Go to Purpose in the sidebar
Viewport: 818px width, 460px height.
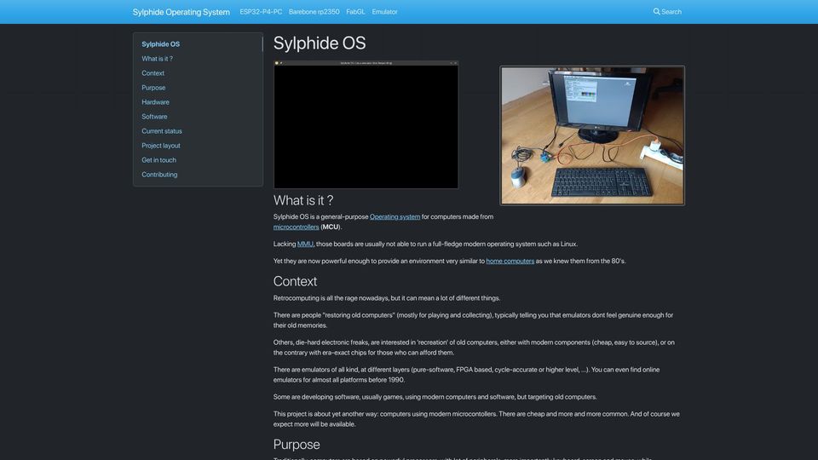[x=153, y=88]
